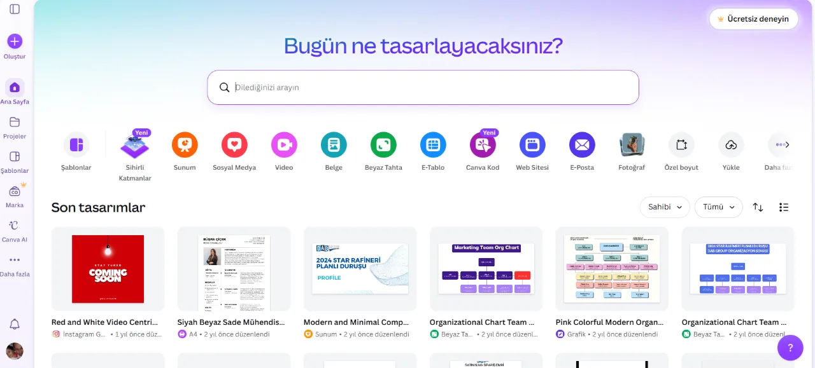The width and height of the screenshot is (815, 368).
Task: Open the Siyah Beyaz Sade Mühendis CV thumbnail
Action: click(234, 269)
